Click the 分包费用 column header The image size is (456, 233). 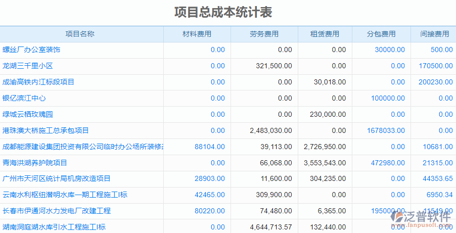[381, 34]
